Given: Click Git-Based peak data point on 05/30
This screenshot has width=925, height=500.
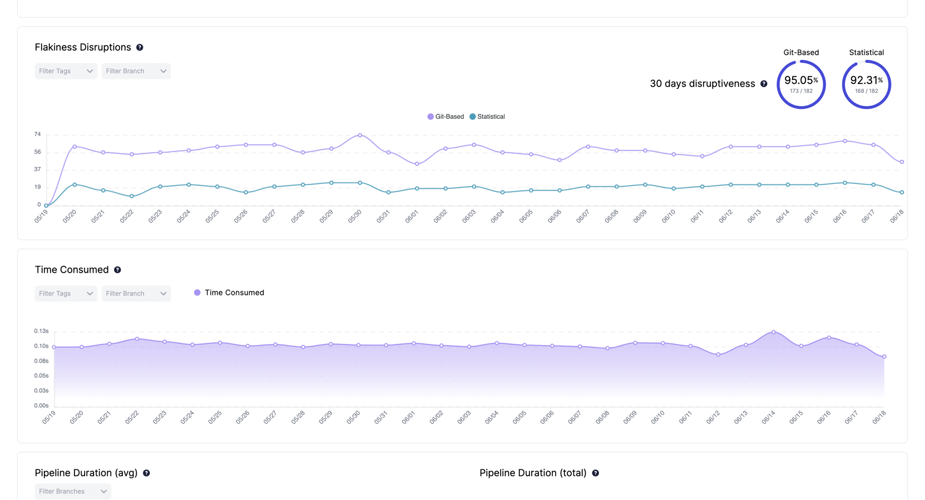Looking at the screenshot, I should 360,135.
